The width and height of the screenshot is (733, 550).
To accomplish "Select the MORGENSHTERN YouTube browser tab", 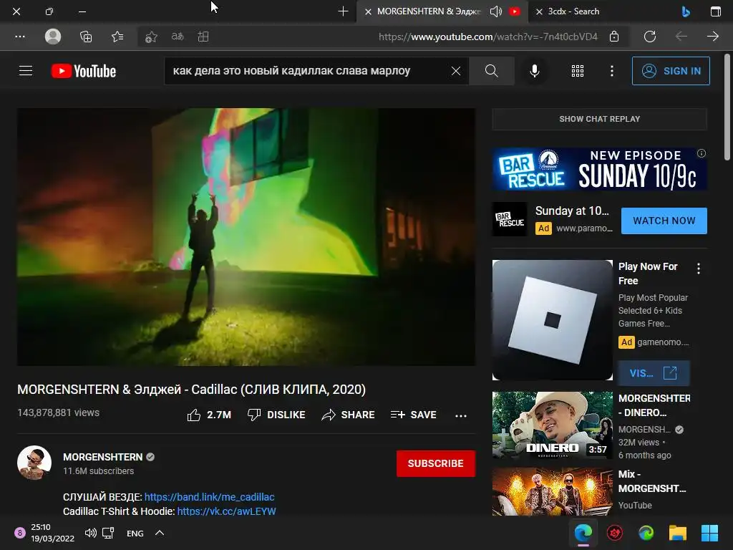I will coord(428,11).
